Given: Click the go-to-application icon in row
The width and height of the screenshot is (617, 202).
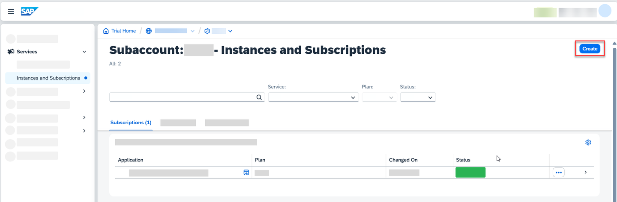Looking at the screenshot, I should pos(246,173).
